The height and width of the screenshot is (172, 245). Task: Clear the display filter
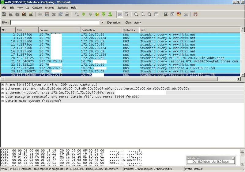(128, 23)
